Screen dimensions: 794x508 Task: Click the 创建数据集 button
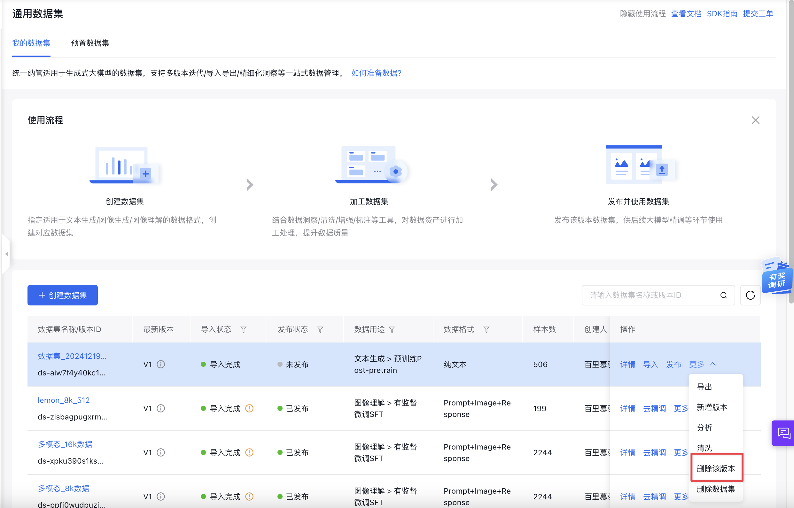pos(62,295)
